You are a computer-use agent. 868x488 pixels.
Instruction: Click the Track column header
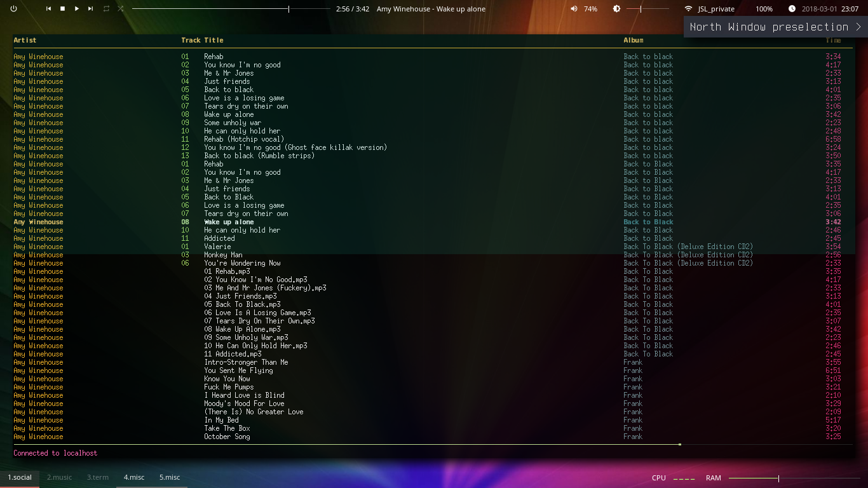pyautogui.click(x=191, y=40)
